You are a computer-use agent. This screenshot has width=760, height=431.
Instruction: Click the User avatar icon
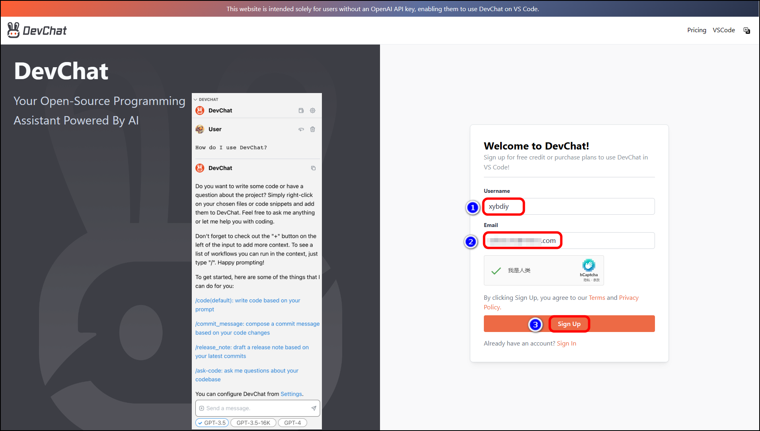coord(200,129)
